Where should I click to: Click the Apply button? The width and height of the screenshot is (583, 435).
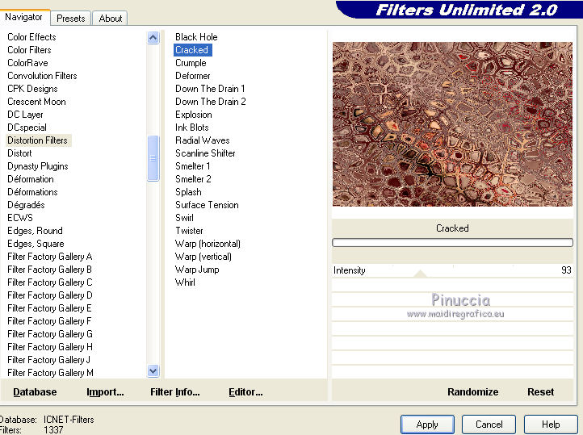click(427, 425)
